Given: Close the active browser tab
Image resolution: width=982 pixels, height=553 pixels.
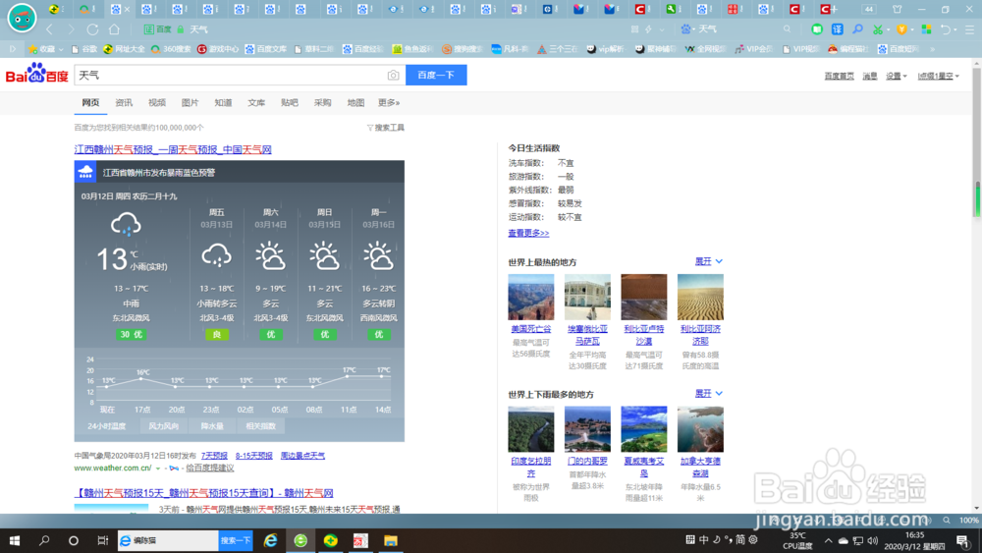Looking at the screenshot, I should point(127,10).
